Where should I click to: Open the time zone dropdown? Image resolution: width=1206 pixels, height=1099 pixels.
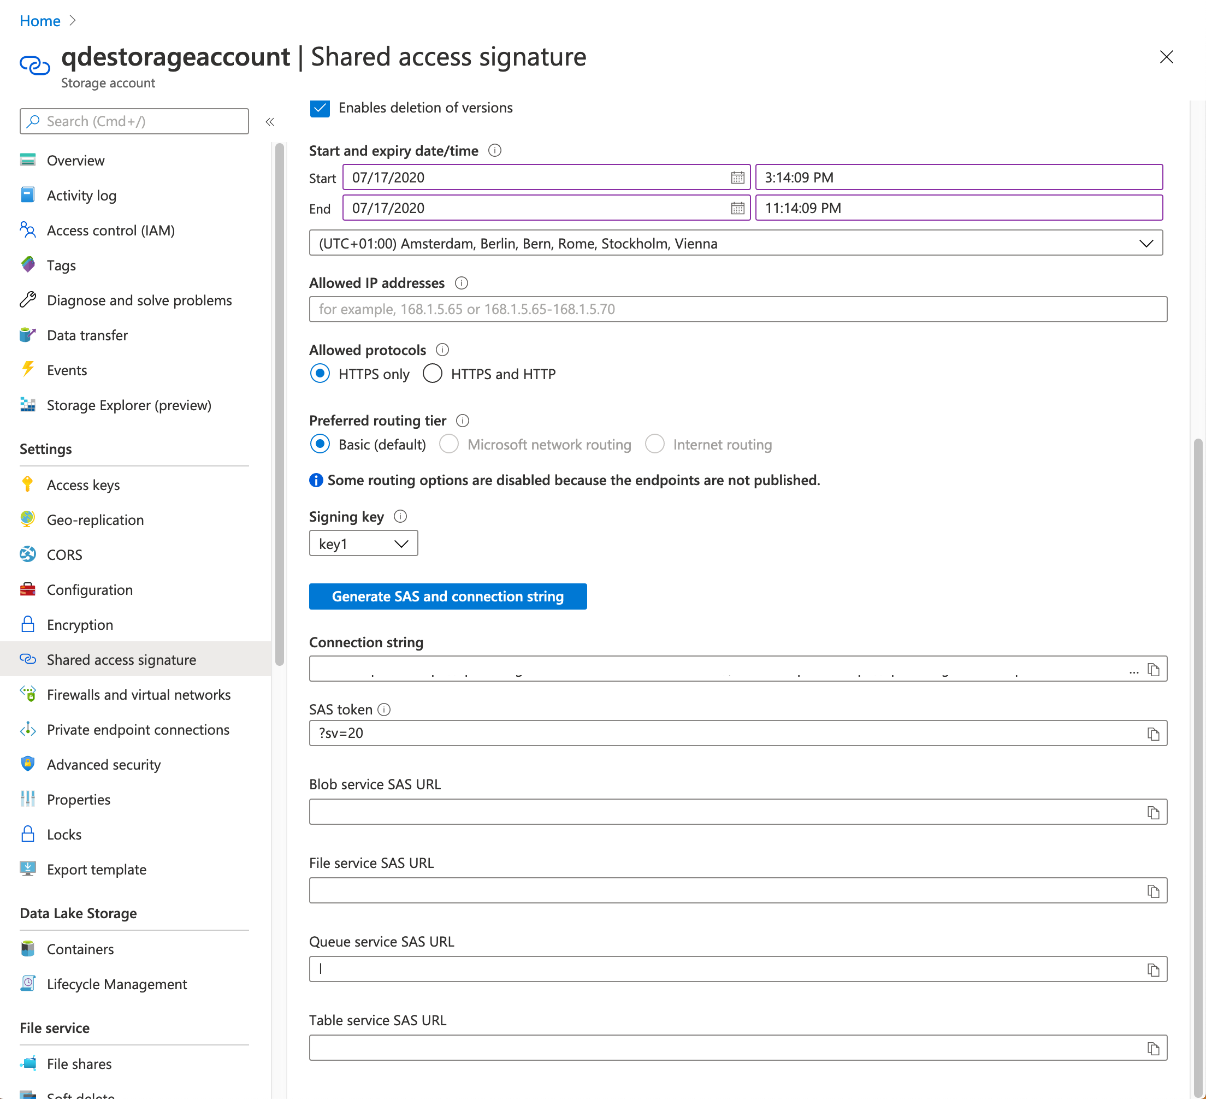[x=736, y=244]
